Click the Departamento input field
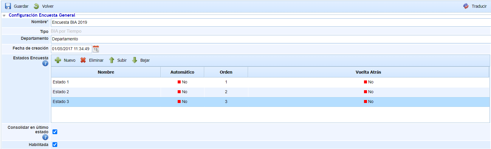 coord(268,39)
